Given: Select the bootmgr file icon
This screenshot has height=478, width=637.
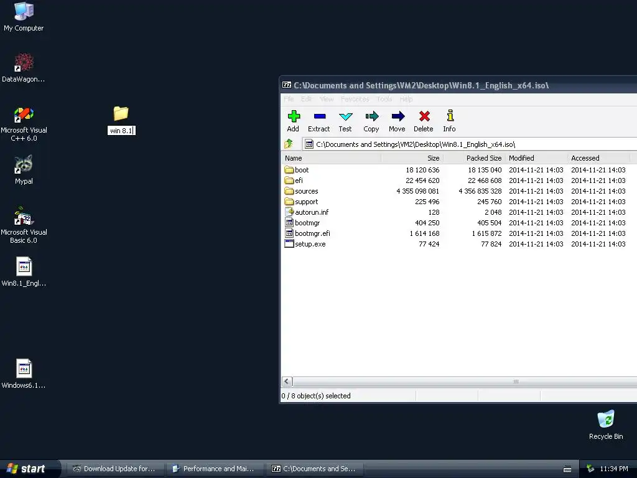Looking at the screenshot, I should pos(289,223).
